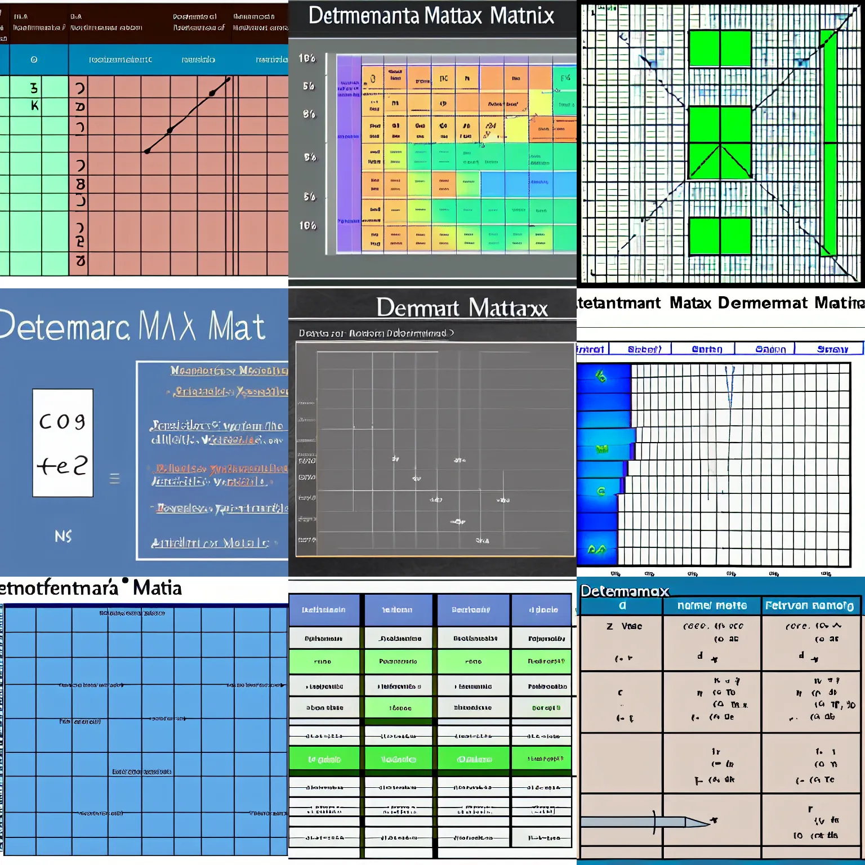Click the 'Dents for Noderm' subtitle line
This screenshot has width=865, height=865.
(x=376, y=333)
